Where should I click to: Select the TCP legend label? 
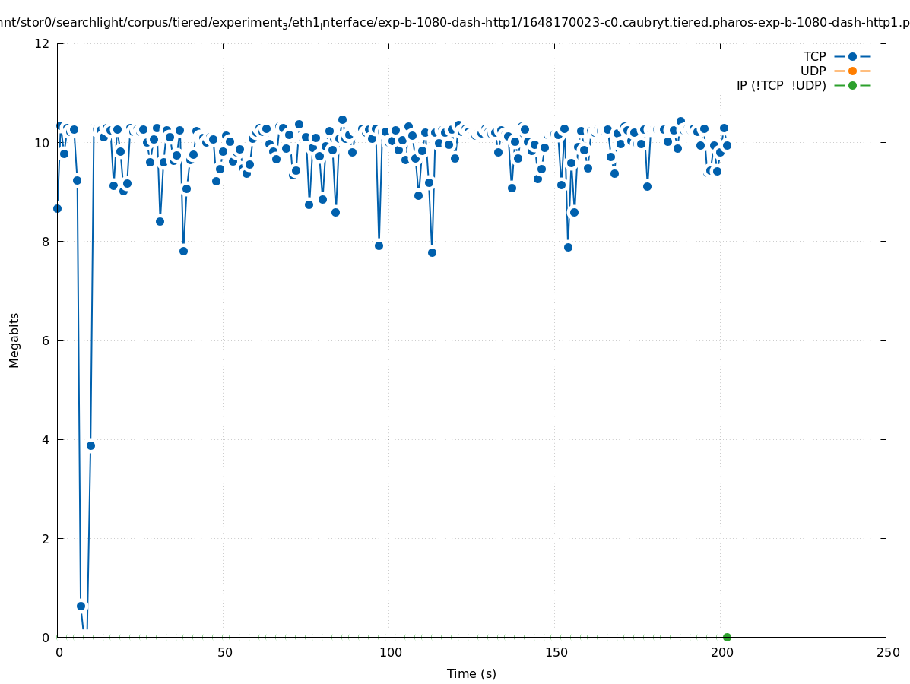point(814,56)
